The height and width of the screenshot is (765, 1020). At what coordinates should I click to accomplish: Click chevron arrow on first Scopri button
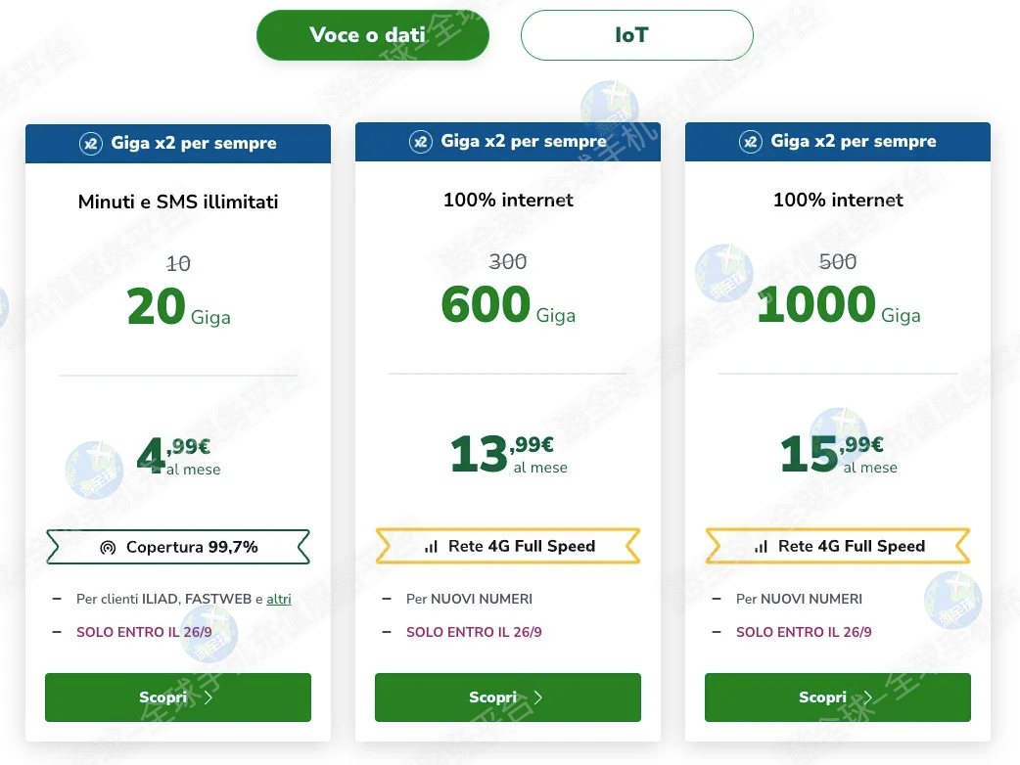pyautogui.click(x=209, y=697)
